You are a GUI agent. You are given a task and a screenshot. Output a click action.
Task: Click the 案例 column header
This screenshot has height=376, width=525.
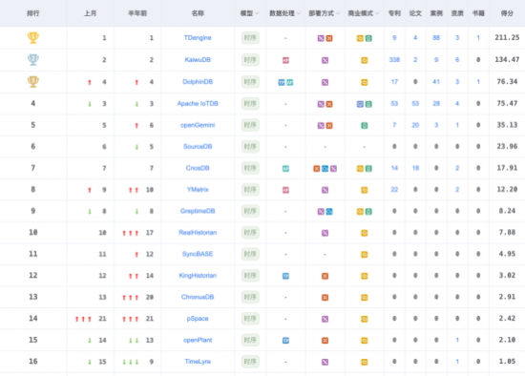(436, 13)
